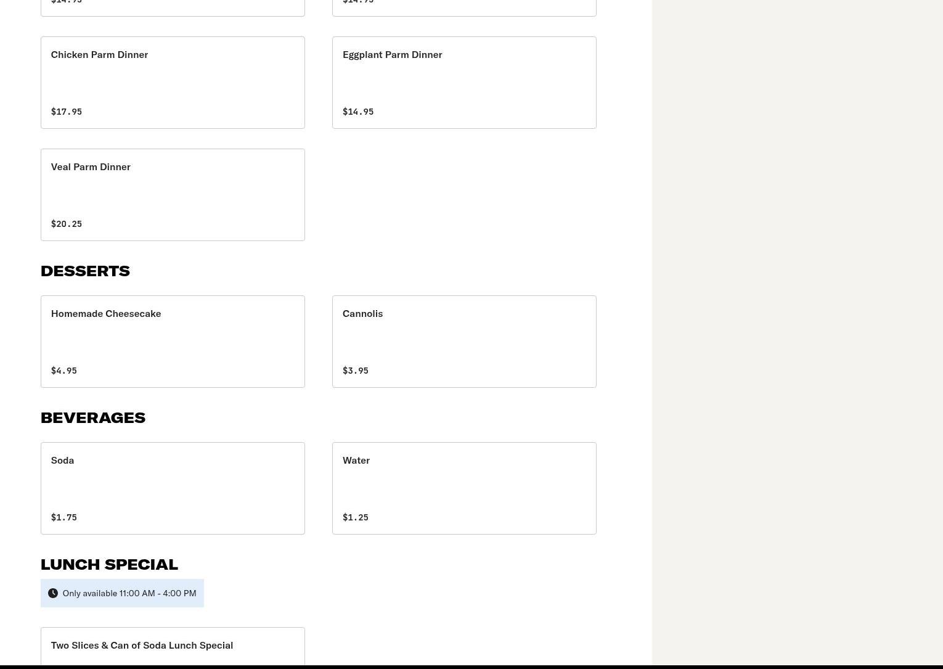
Task: Click the Lunch Special section heading
Action: tap(109, 564)
